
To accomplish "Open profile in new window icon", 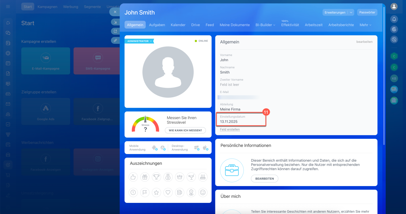I will [115, 31].
